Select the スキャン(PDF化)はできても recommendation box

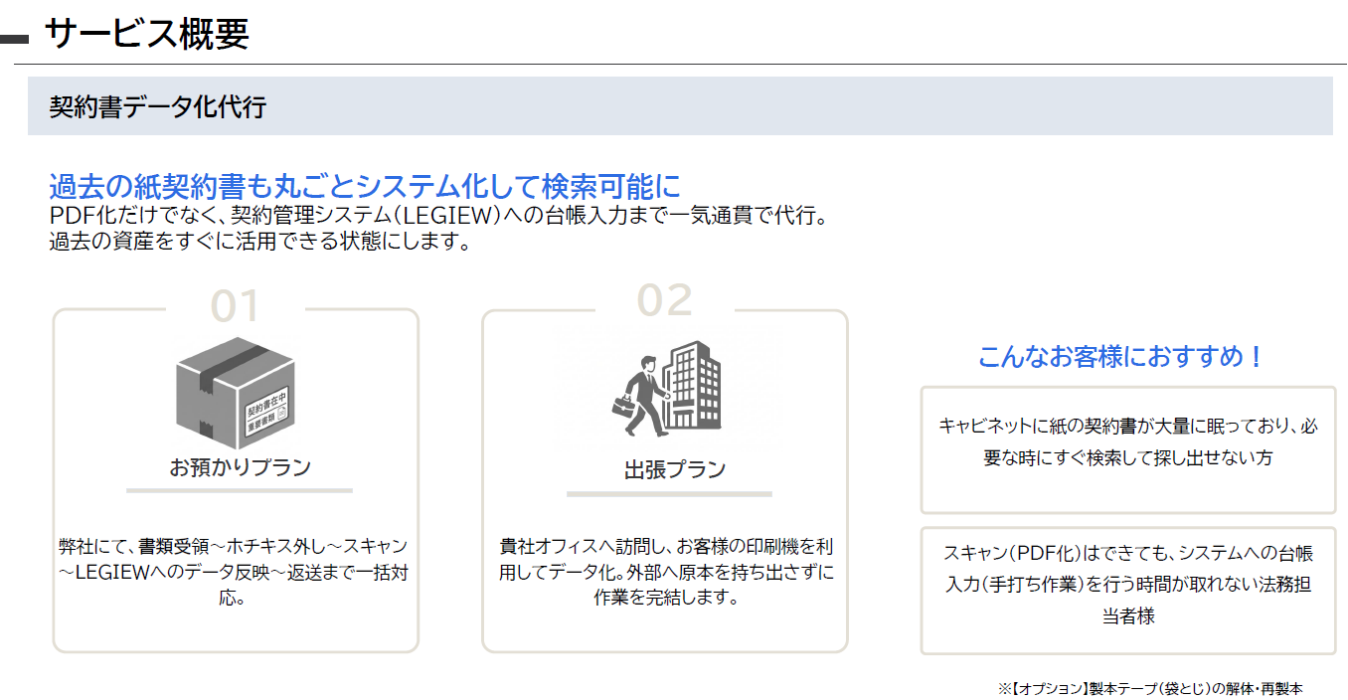pyautogui.click(x=1128, y=591)
